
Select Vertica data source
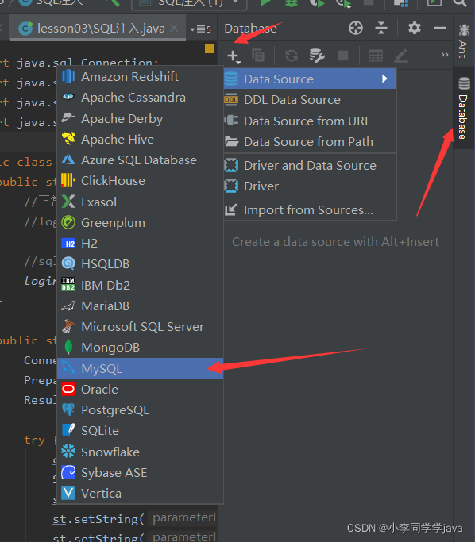pos(140,494)
